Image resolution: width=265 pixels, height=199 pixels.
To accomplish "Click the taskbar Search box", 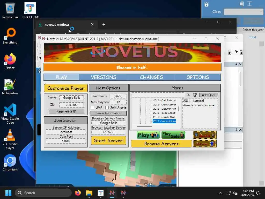I will pos(43,193).
